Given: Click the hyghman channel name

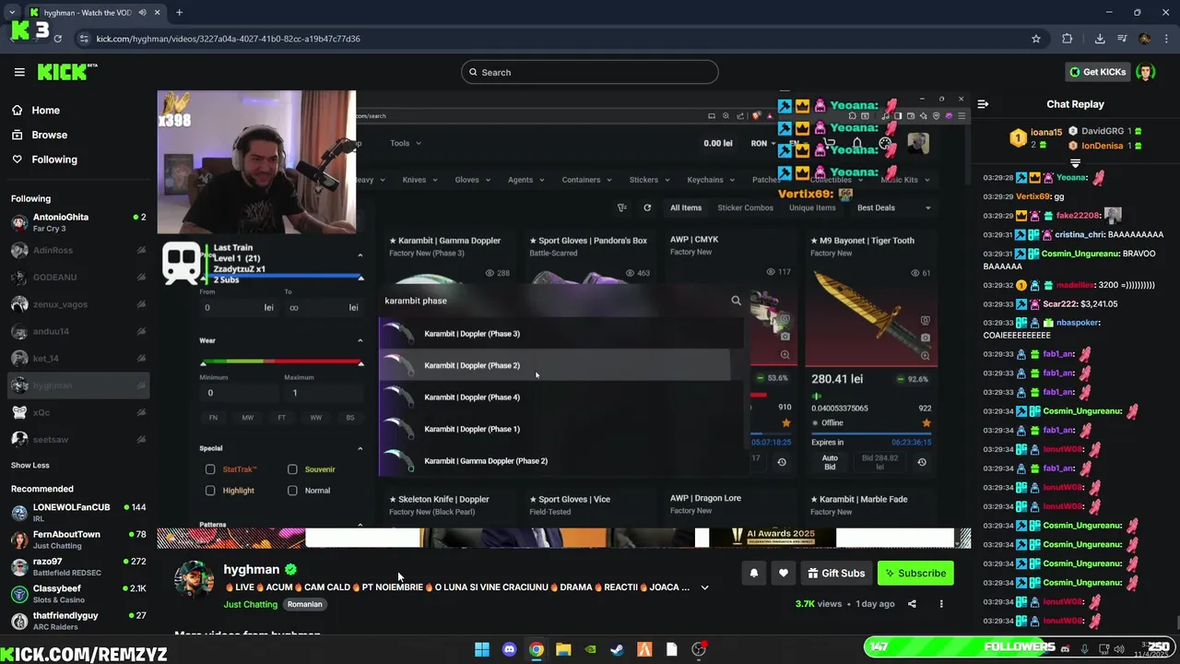Looking at the screenshot, I should point(251,570).
